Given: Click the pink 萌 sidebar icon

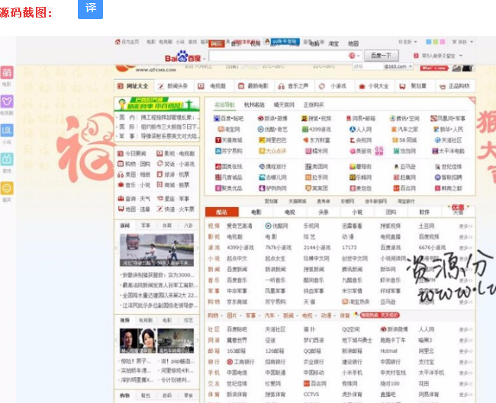Looking at the screenshot, I should [7, 72].
